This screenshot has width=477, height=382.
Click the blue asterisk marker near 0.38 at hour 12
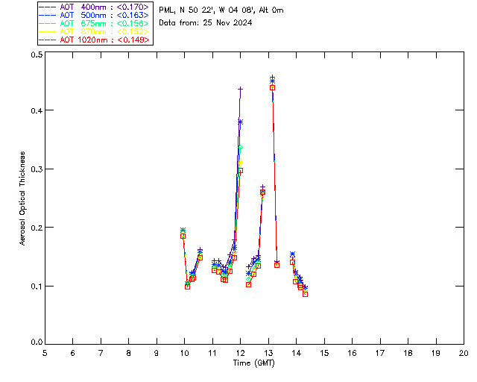pos(240,122)
